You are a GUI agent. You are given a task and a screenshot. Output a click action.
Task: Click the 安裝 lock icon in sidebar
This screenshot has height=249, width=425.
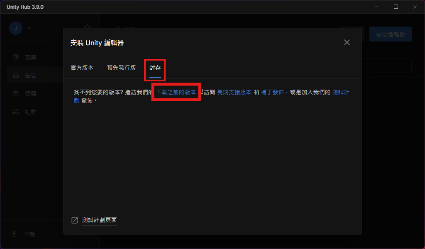pos(16,76)
